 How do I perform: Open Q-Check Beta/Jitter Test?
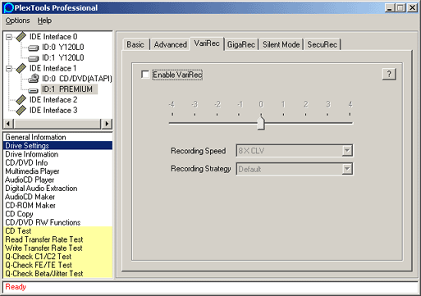pyautogui.click(x=57, y=273)
